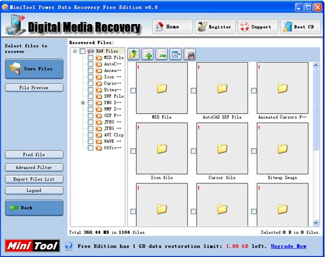The image size is (325, 257).
Task: Check the RAW Files root checkbox
Action: pyautogui.click(x=82, y=51)
